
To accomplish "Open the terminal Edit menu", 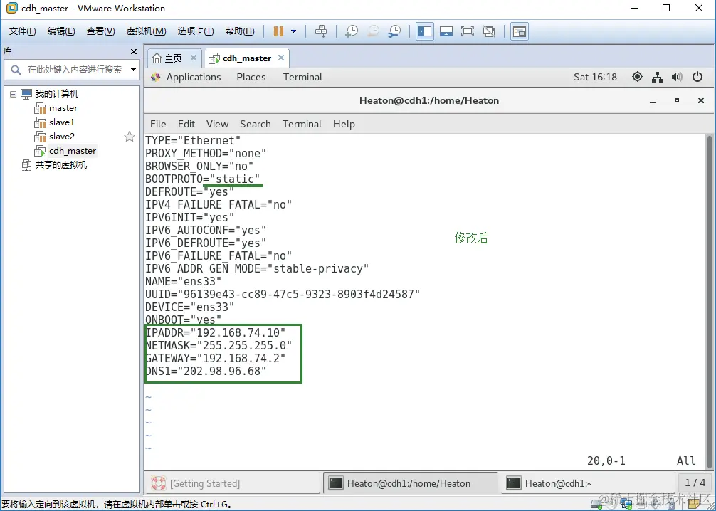I will [x=186, y=125].
